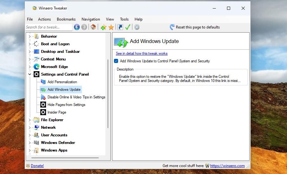Expand the Context Menu node

click(x=30, y=59)
